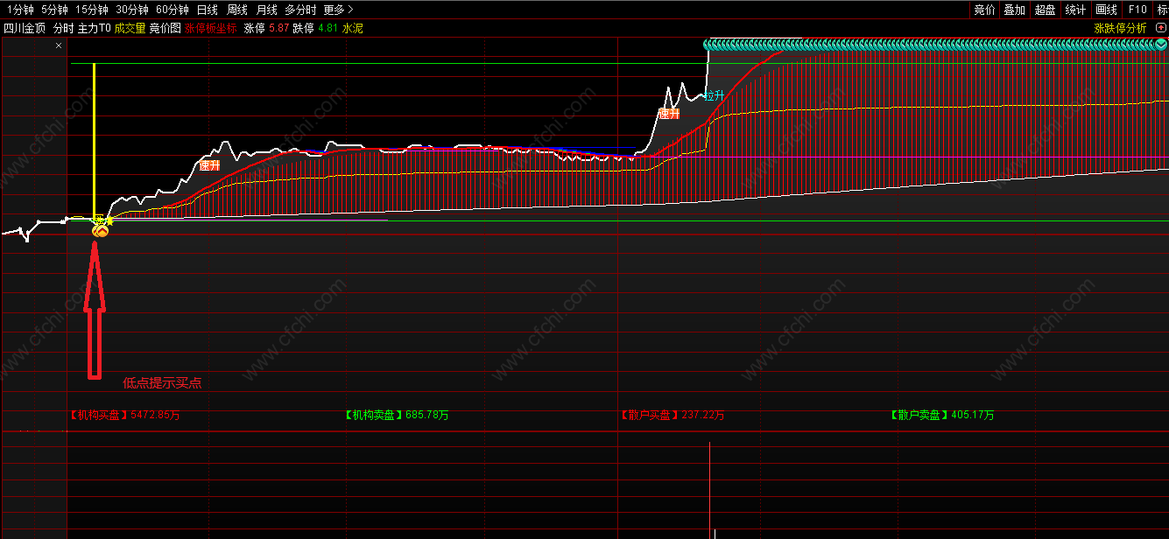This screenshot has height=539, width=1169.
Task: Click the second 速升 signal tag near the spike
Action: point(669,114)
